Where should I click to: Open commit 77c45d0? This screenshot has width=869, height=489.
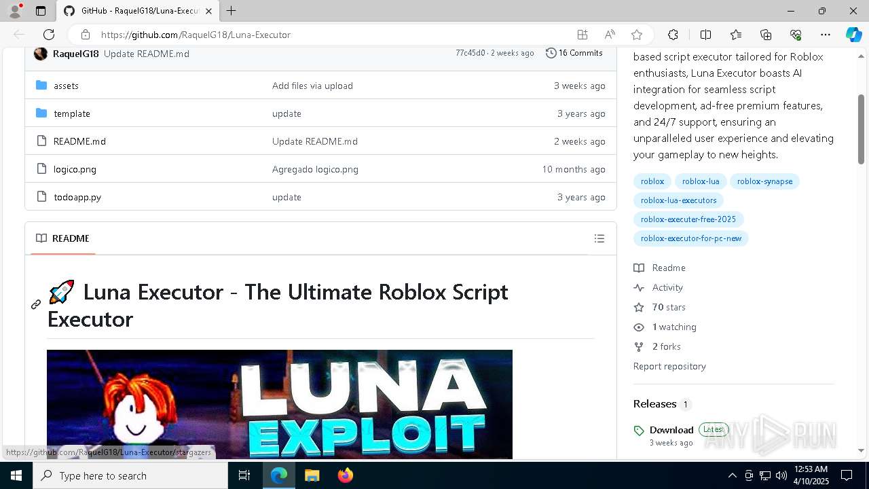click(x=470, y=53)
